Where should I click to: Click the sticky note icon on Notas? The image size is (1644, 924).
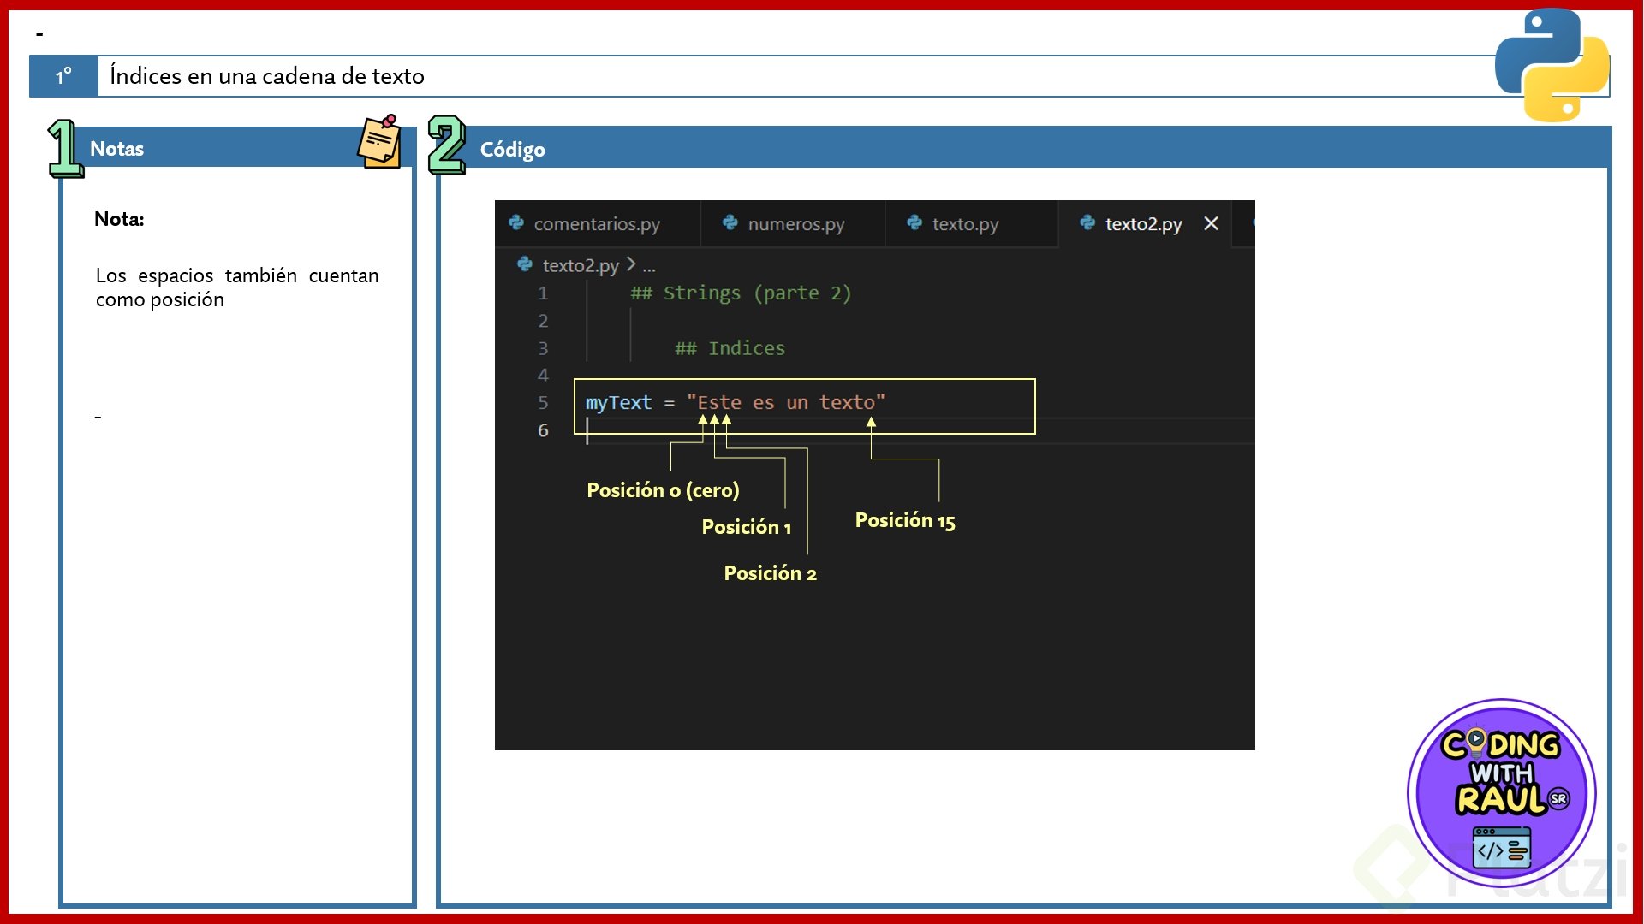coord(379,142)
